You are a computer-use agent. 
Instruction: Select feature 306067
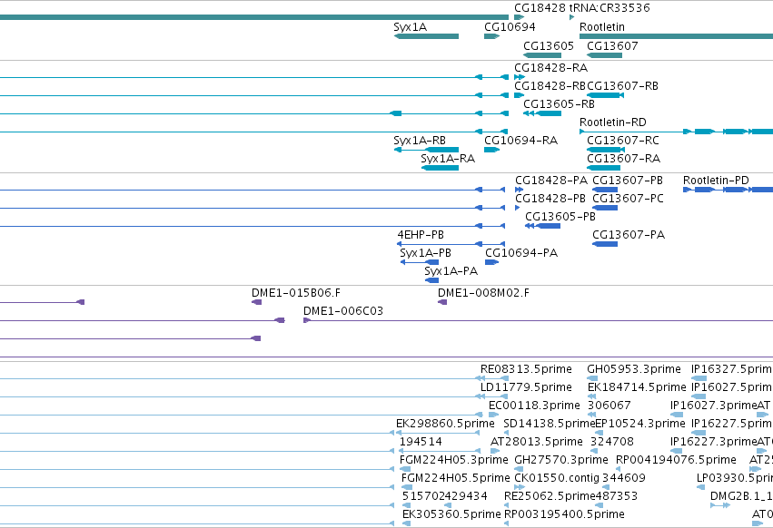pyautogui.click(x=609, y=406)
